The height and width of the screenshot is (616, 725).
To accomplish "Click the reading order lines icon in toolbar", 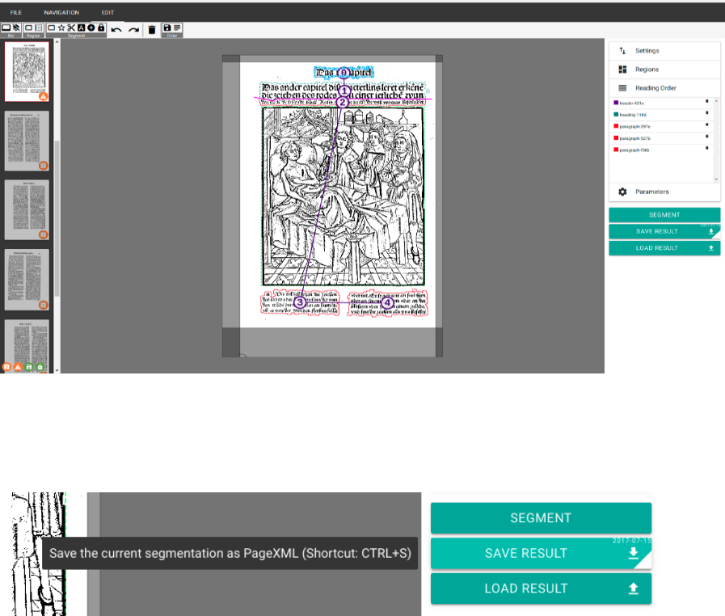I will [x=177, y=27].
